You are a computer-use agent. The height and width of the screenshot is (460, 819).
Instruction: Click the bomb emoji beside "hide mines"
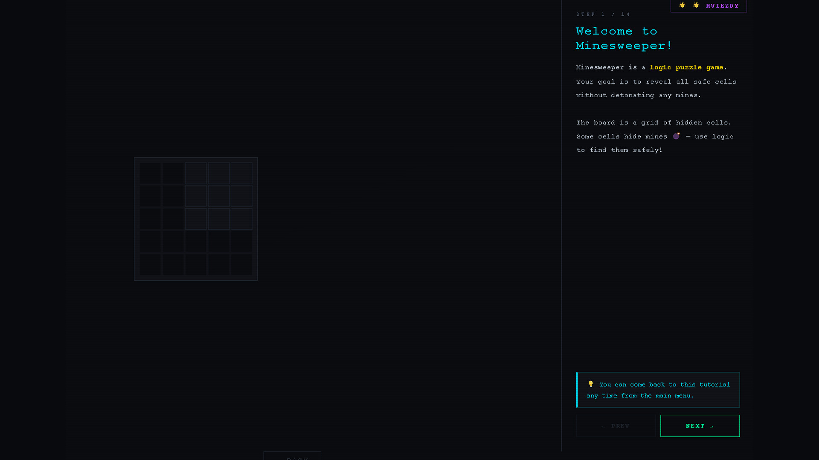[676, 136]
